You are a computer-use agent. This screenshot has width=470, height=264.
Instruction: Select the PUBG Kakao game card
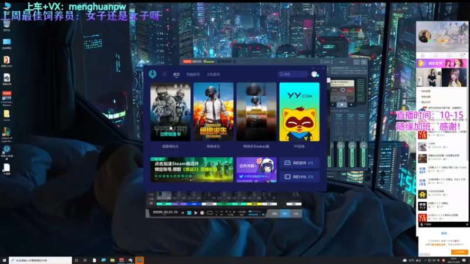click(256, 112)
